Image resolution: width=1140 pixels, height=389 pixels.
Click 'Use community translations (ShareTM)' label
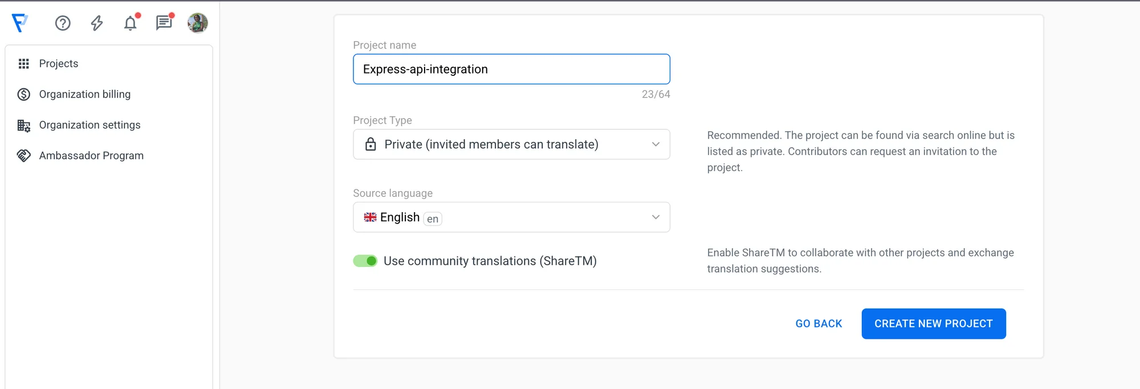(x=490, y=261)
